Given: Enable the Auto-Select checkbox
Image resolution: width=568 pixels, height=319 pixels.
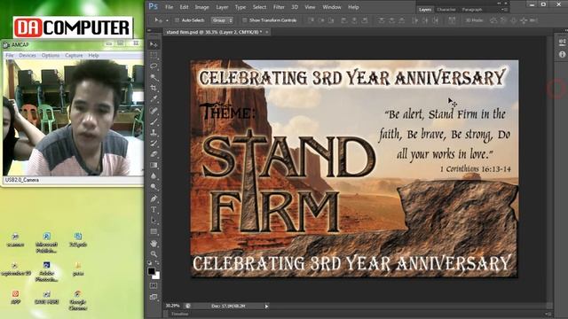Looking at the screenshot, I should click(x=177, y=20).
